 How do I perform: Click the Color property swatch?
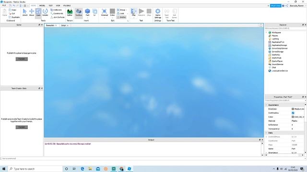(x=293, y=117)
